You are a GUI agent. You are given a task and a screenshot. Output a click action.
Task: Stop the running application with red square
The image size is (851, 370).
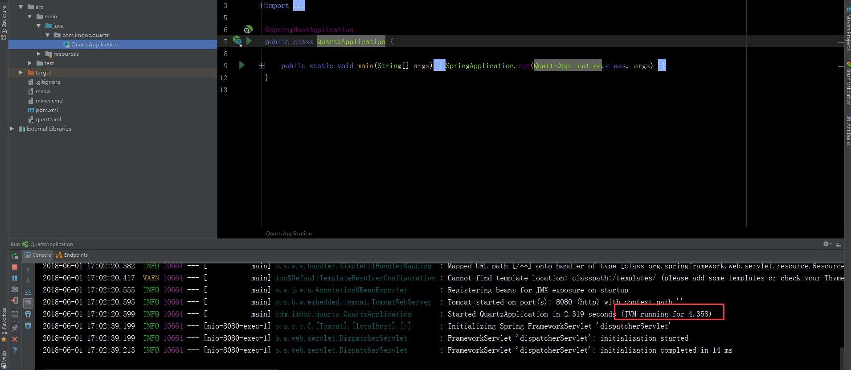(x=15, y=267)
